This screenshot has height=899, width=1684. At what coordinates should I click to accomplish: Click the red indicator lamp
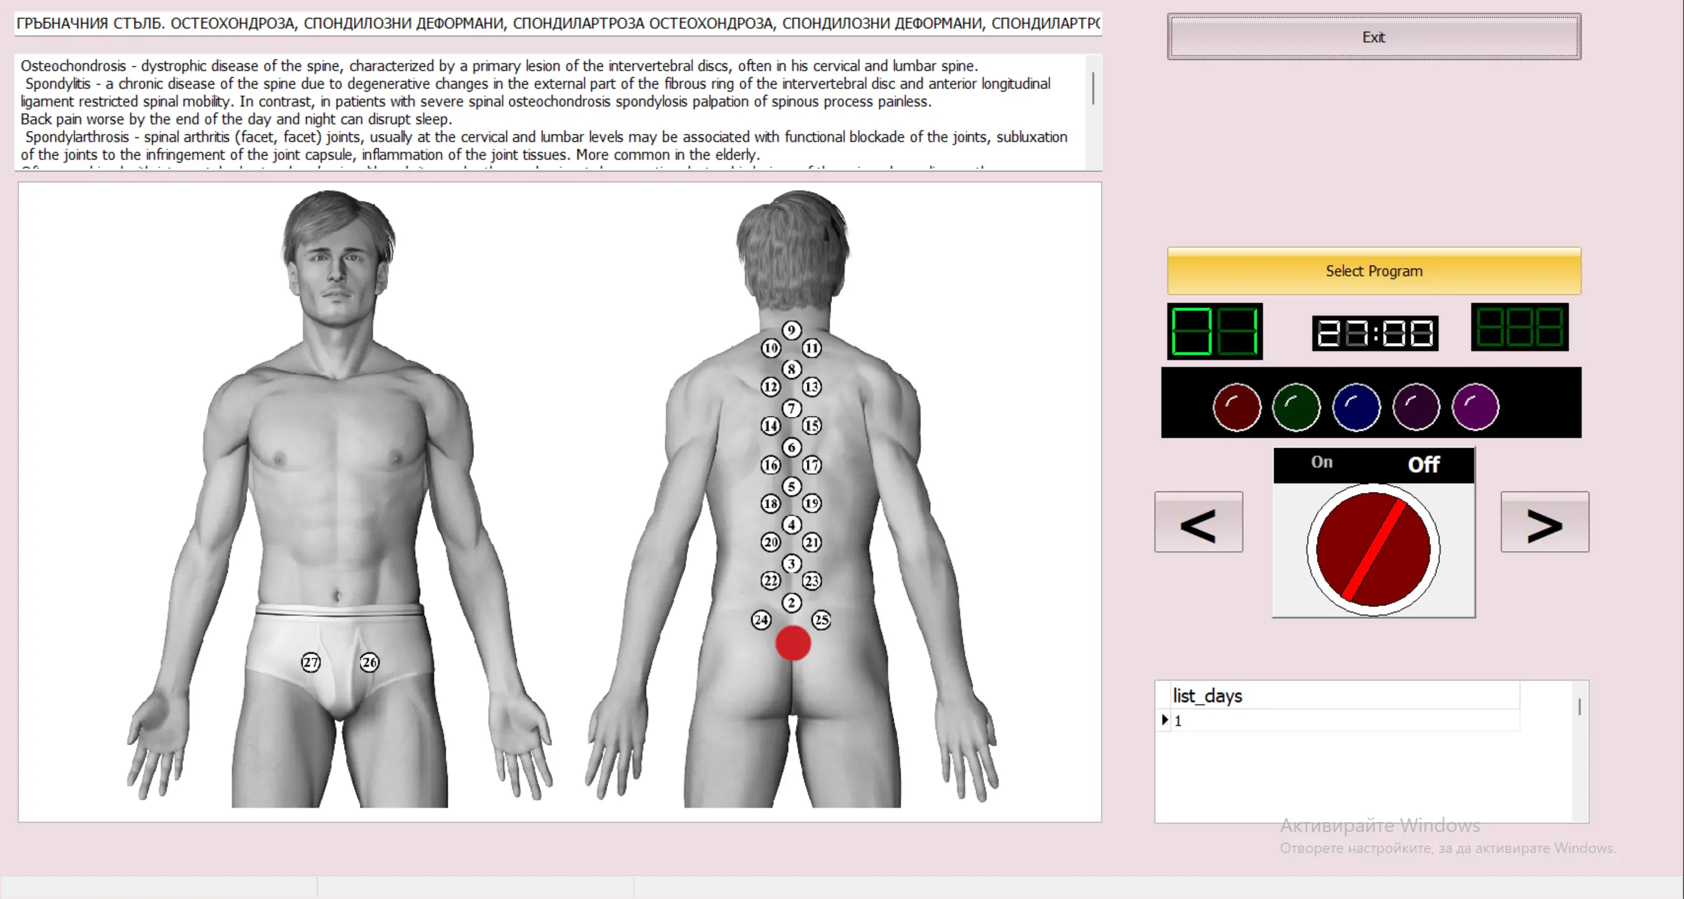click(x=1237, y=407)
